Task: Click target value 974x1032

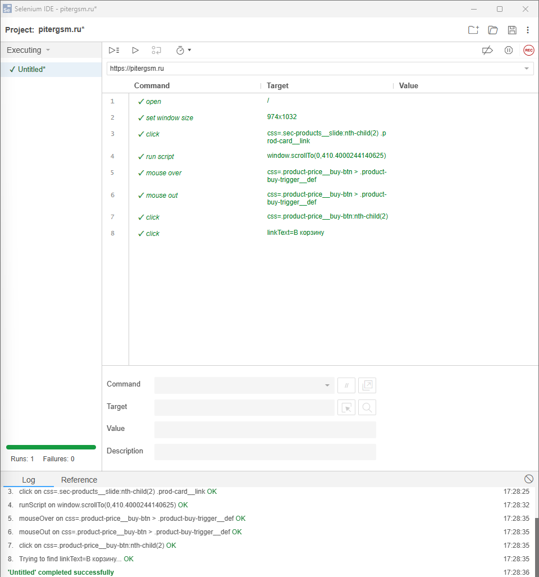Action: (x=282, y=117)
